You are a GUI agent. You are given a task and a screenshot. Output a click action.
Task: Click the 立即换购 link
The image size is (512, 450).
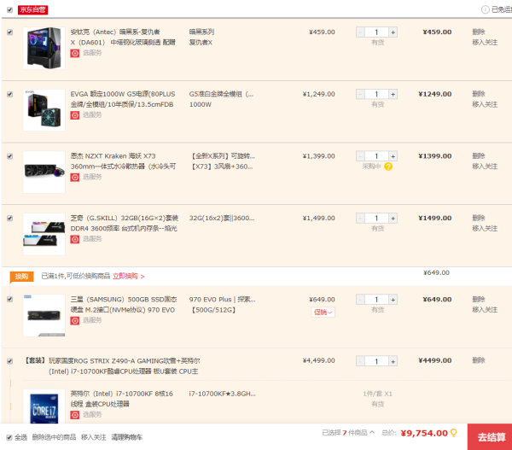(128, 276)
